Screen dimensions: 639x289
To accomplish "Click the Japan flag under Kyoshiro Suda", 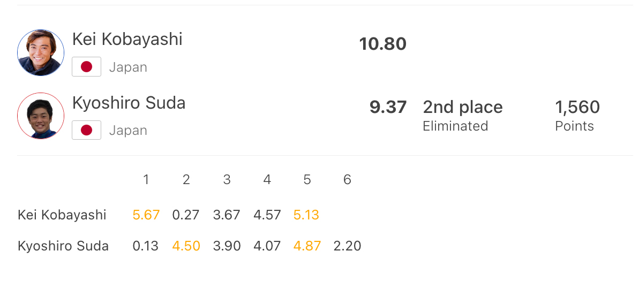I will [x=86, y=130].
